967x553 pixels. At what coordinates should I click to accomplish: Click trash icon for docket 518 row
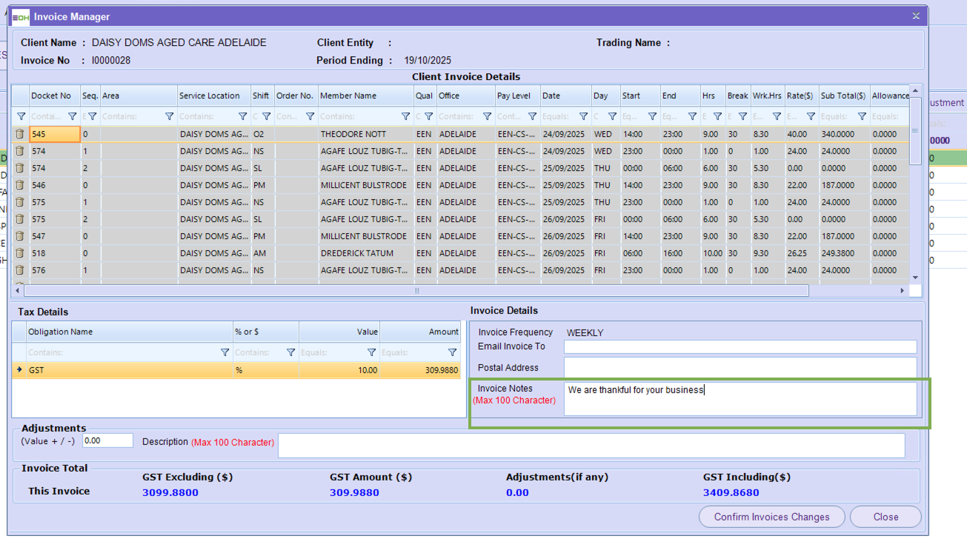pos(20,253)
